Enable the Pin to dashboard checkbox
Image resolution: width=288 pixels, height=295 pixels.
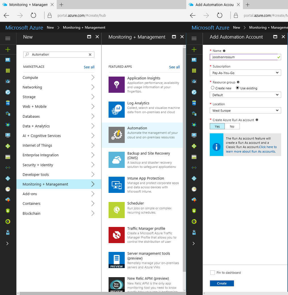click(x=213, y=272)
